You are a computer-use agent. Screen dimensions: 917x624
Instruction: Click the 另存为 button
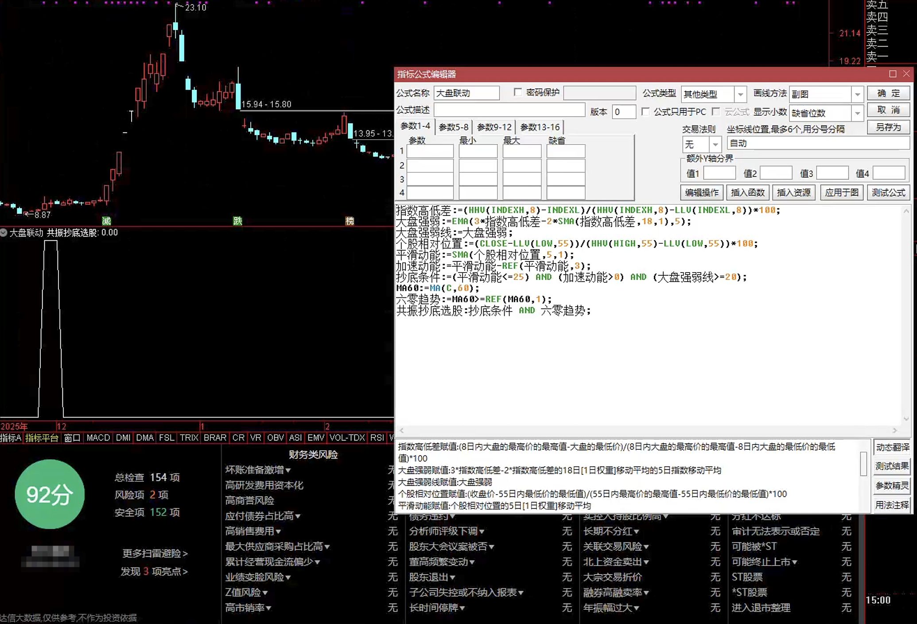tap(888, 127)
